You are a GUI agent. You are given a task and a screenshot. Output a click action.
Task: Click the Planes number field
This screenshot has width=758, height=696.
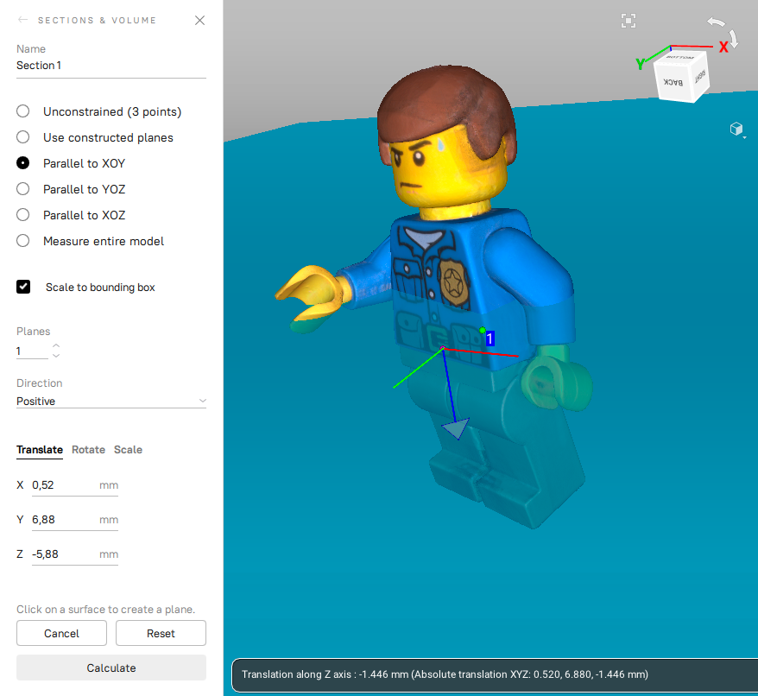(32, 351)
